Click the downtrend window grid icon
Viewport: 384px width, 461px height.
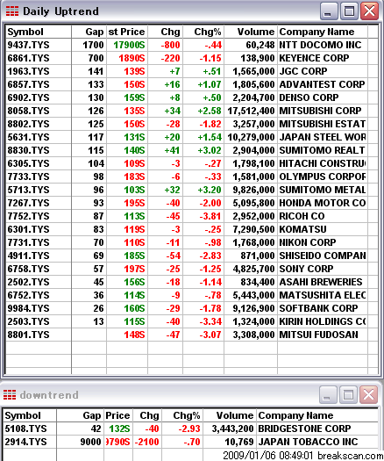[10, 395]
